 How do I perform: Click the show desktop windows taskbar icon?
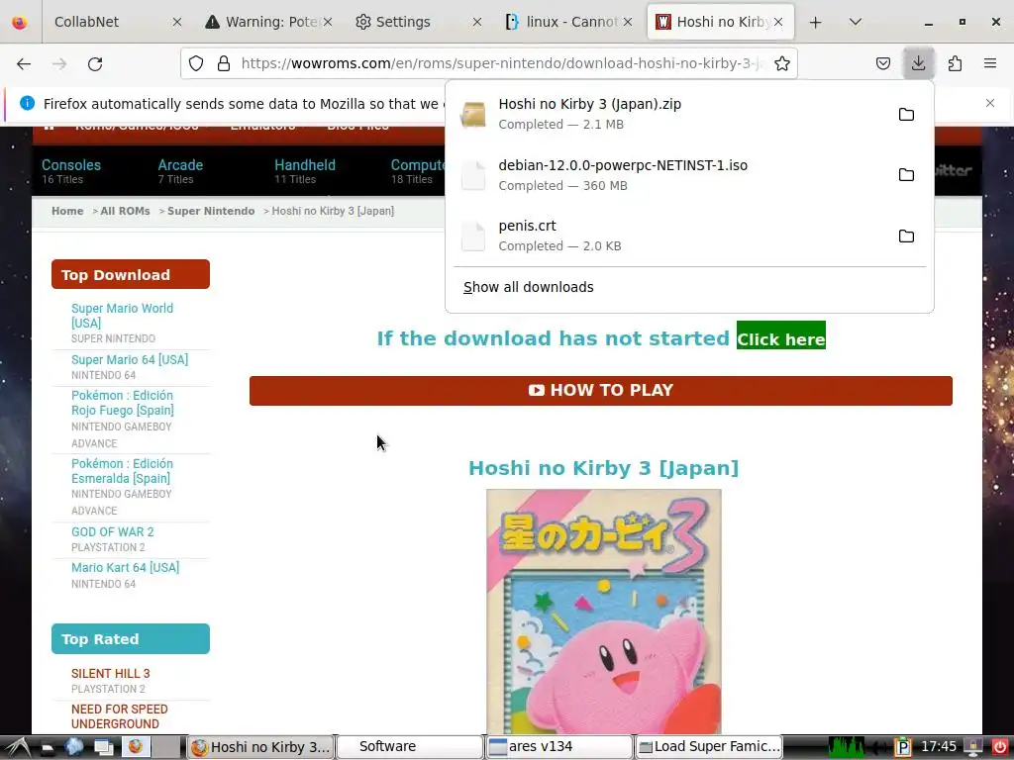point(103,747)
